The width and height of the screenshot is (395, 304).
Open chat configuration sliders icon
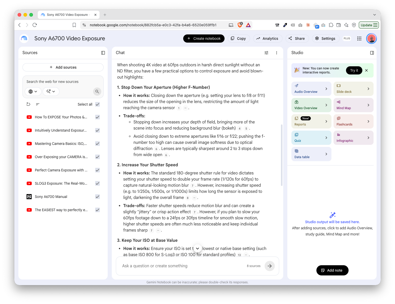pos(266,53)
